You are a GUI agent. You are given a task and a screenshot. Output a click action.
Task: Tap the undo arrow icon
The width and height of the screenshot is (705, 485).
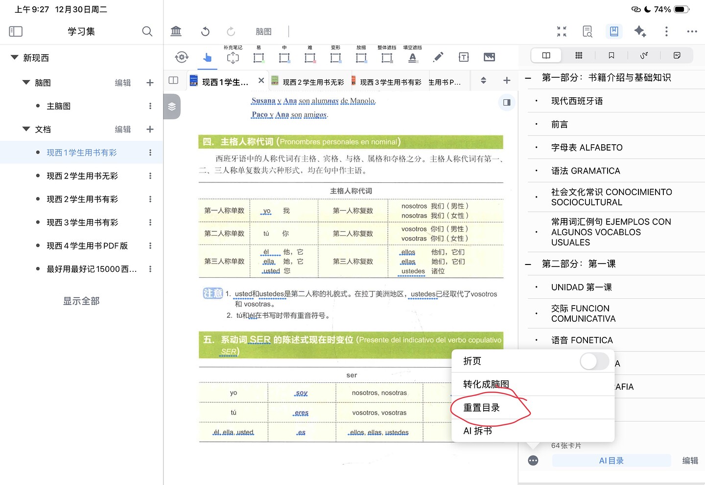pos(205,32)
